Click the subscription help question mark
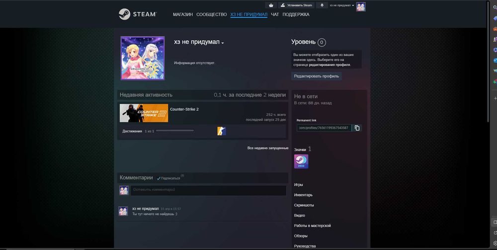The width and height of the screenshot is (497, 250). click(x=182, y=176)
